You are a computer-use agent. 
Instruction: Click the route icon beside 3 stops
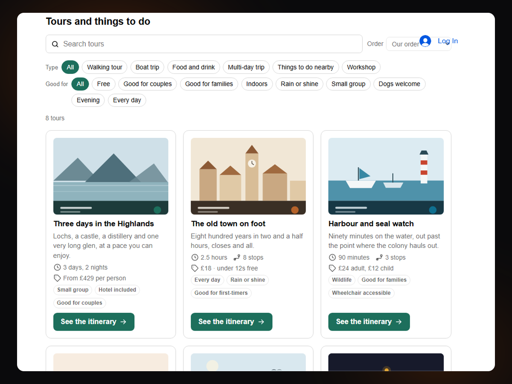click(379, 257)
